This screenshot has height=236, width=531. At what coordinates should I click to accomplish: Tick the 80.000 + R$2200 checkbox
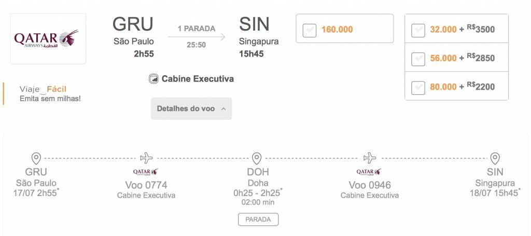tap(418, 88)
